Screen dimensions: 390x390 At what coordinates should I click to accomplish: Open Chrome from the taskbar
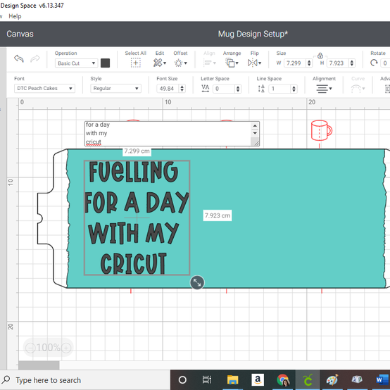point(283,380)
